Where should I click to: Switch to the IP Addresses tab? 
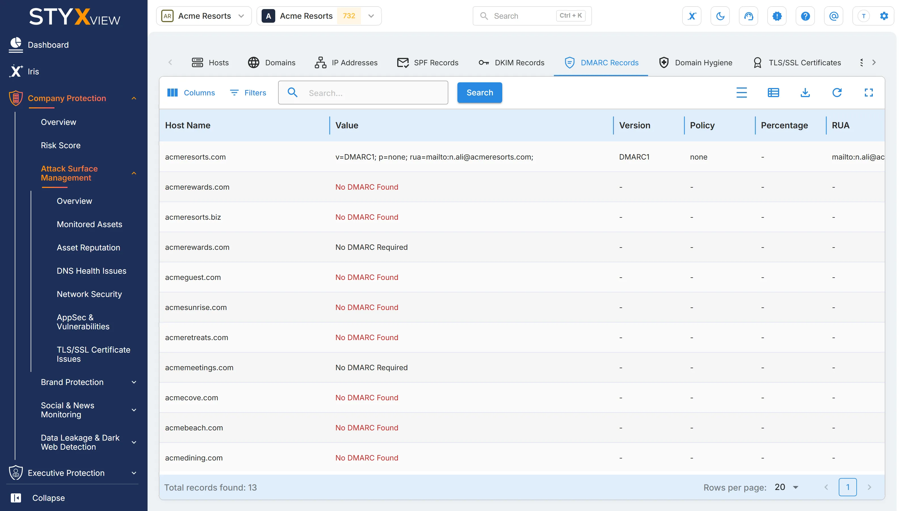pyautogui.click(x=346, y=62)
